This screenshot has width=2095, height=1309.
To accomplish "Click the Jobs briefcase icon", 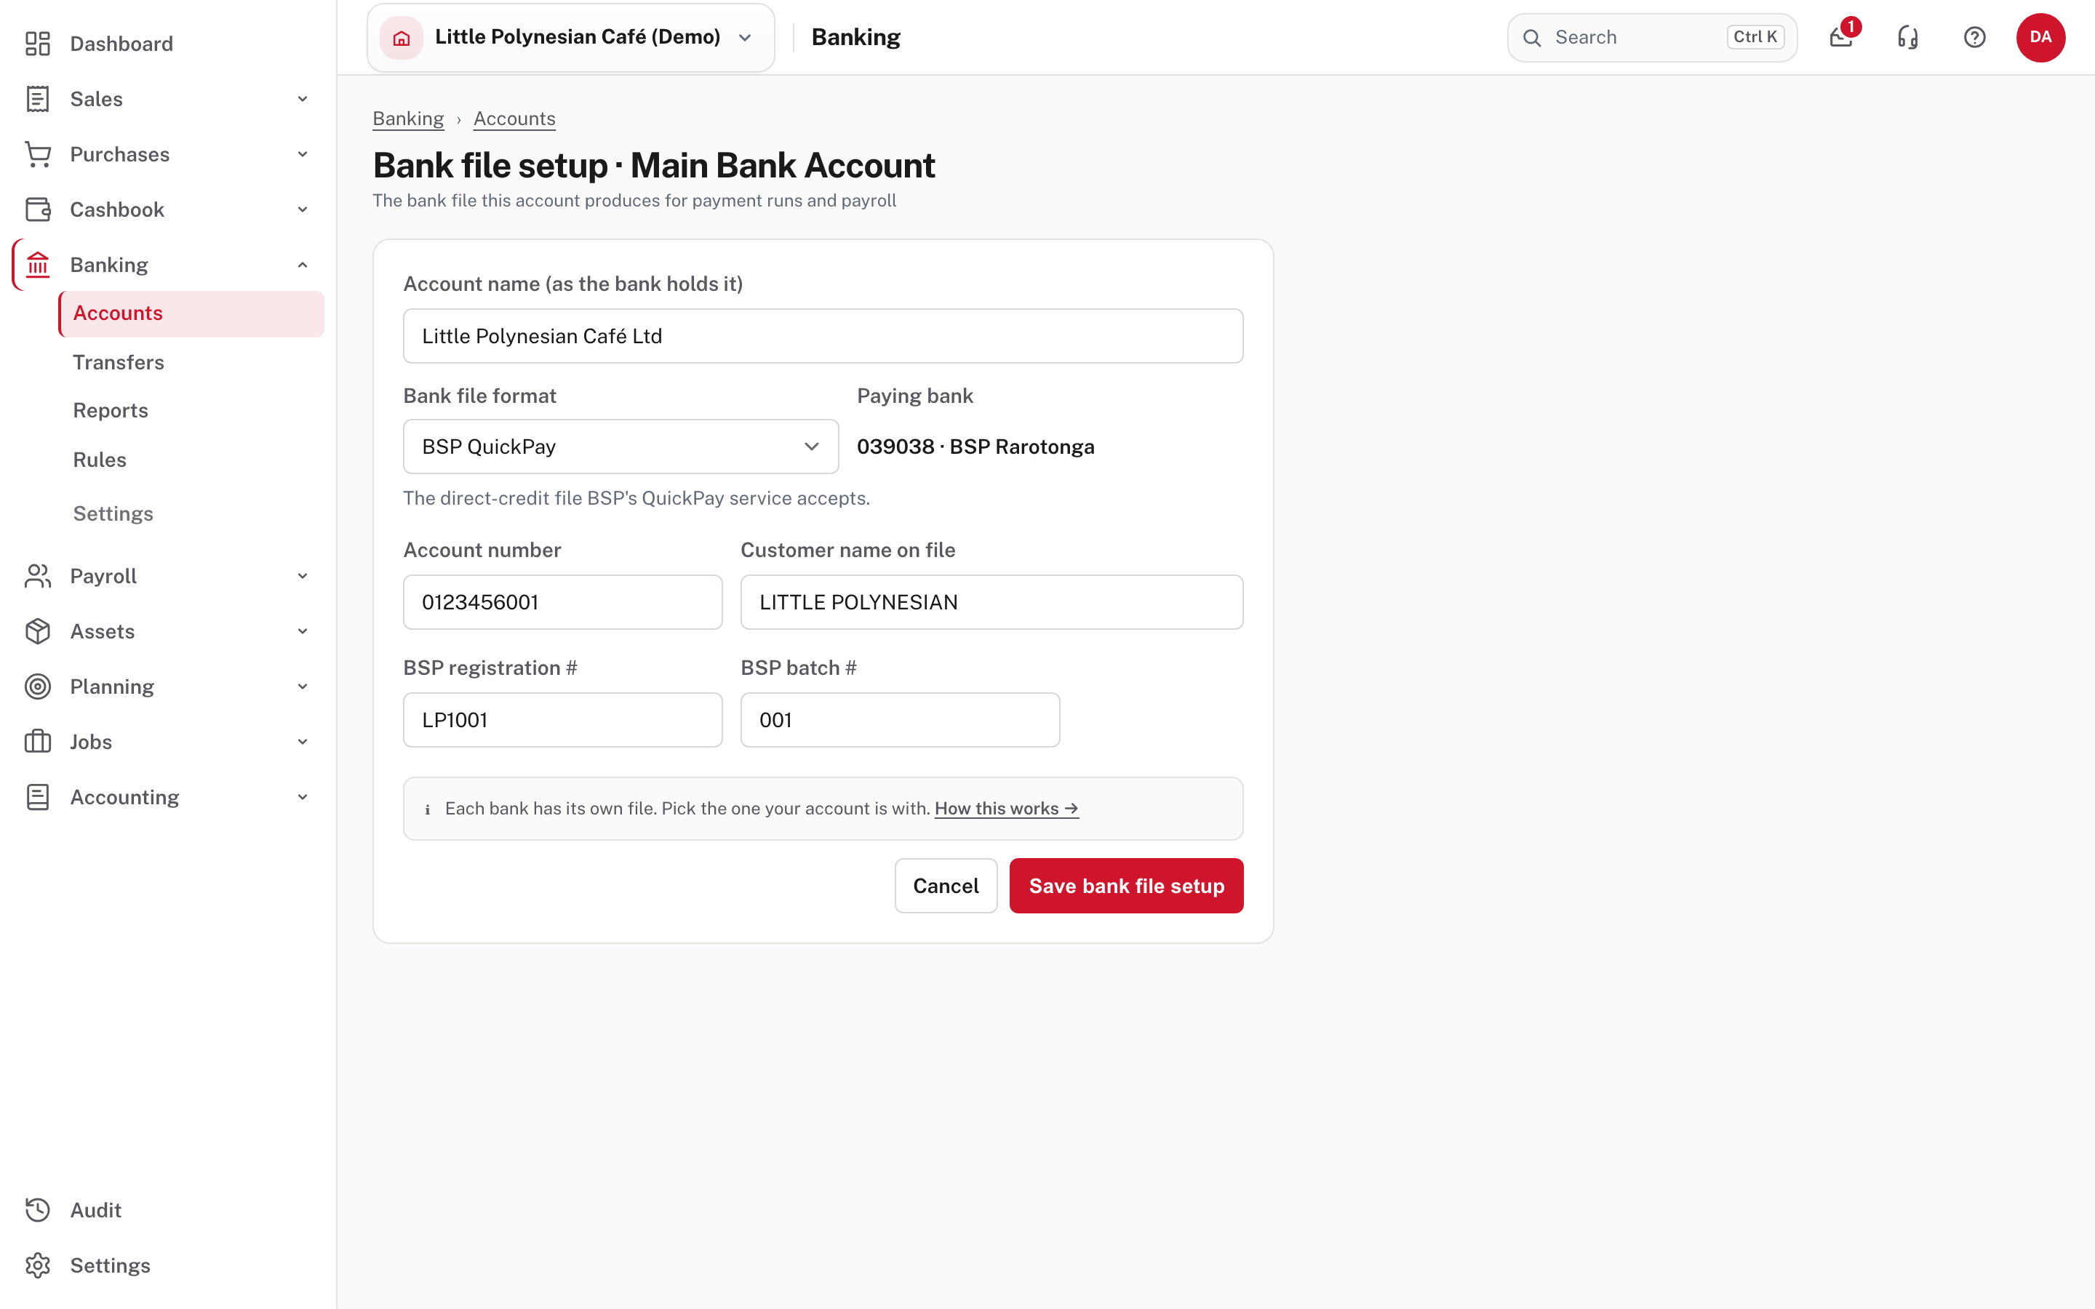I will click(x=37, y=742).
